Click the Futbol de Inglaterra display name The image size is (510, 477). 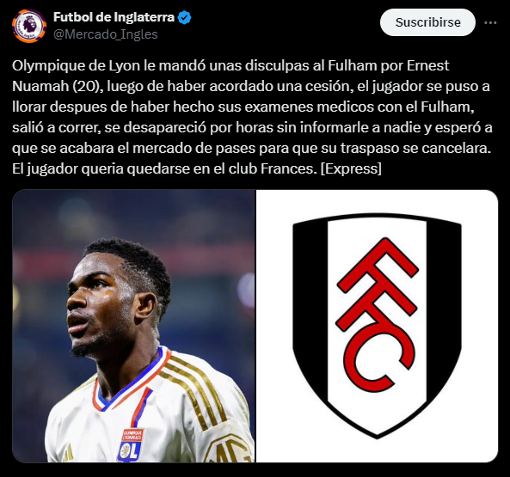[x=114, y=17]
